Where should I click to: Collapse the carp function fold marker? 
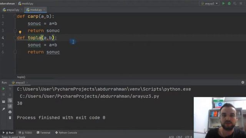(15, 16)
